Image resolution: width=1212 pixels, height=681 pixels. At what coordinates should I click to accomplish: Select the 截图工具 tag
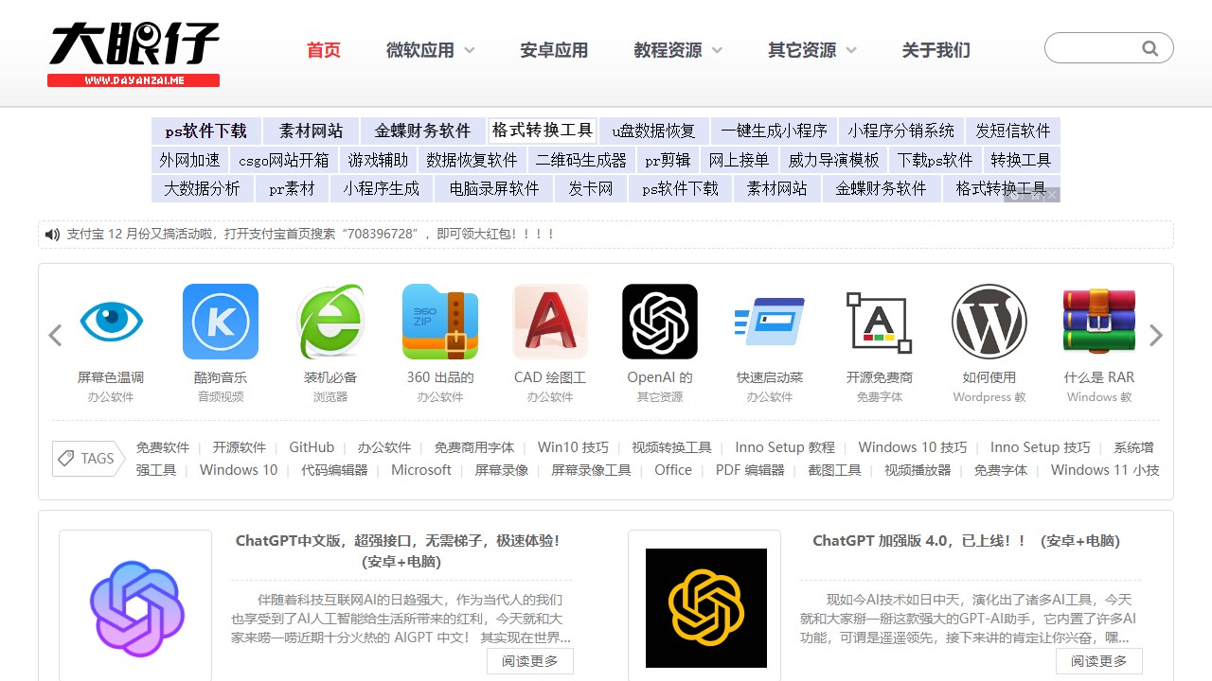834,470
